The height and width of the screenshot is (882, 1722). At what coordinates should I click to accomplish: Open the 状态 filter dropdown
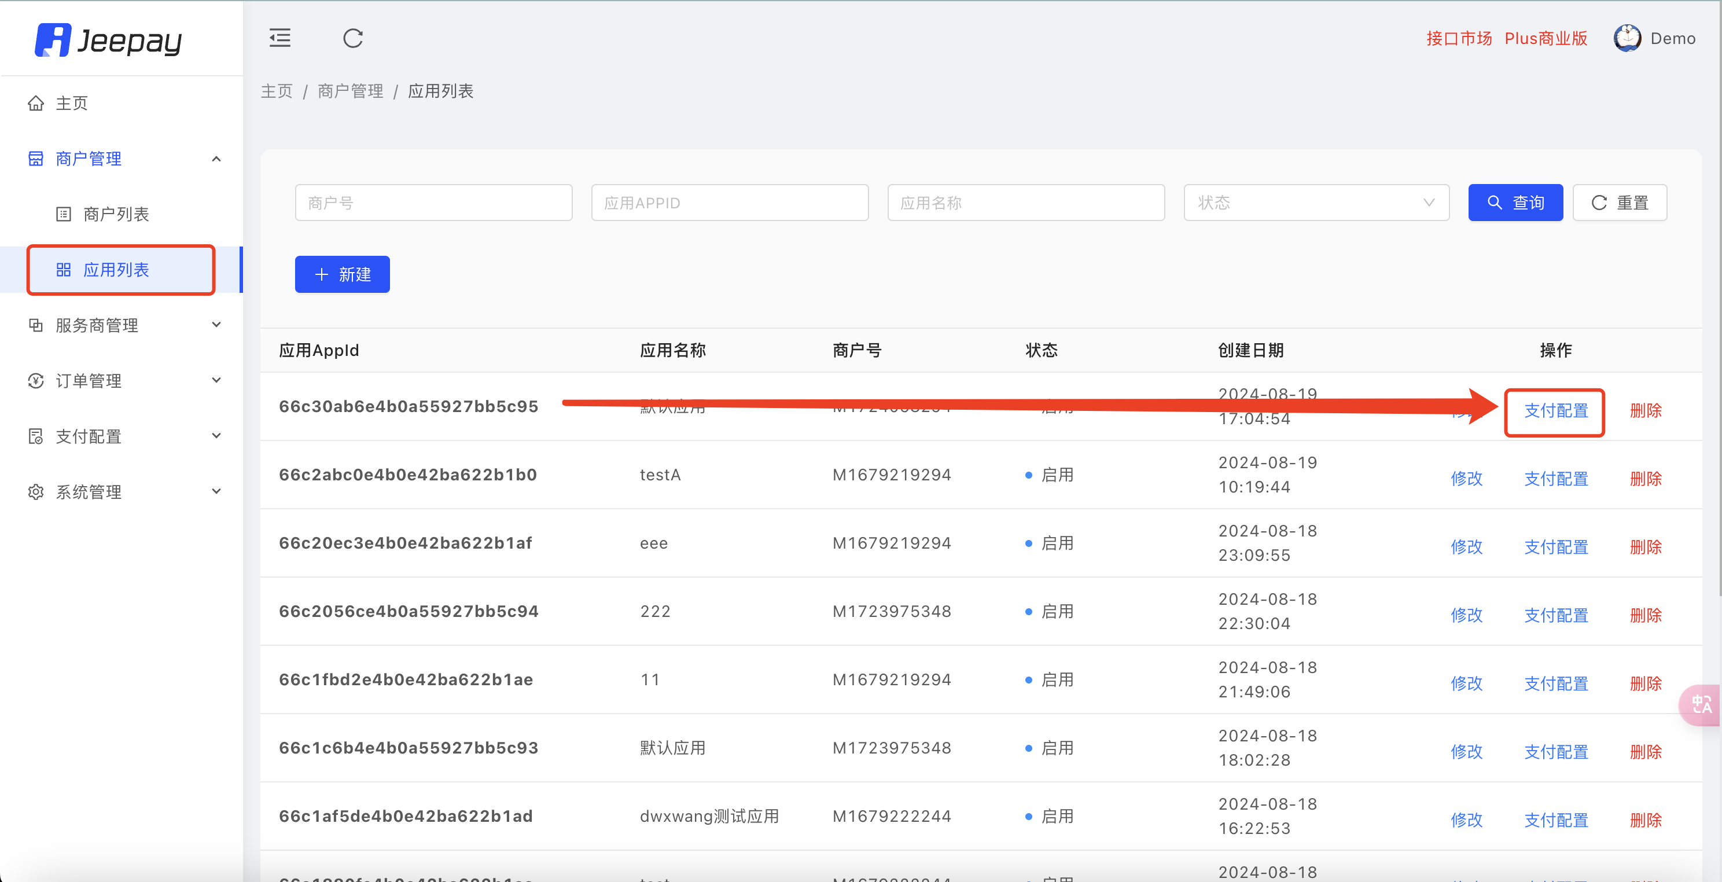[x=1315, y=203]
